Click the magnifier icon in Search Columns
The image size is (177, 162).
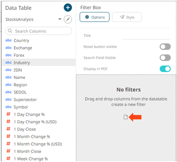click(10, 31)
